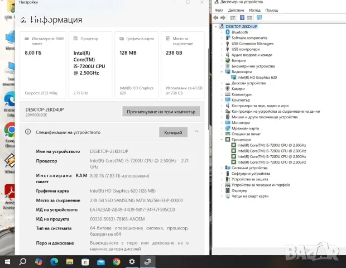Open Помощ menu in Device Manager
Image resolution: width=346 pixels, height=268 pixels.
point(272,10)
